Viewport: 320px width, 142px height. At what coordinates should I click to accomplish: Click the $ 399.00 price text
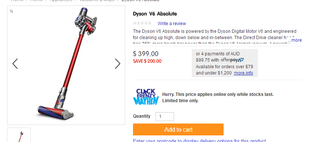[146, 54]
